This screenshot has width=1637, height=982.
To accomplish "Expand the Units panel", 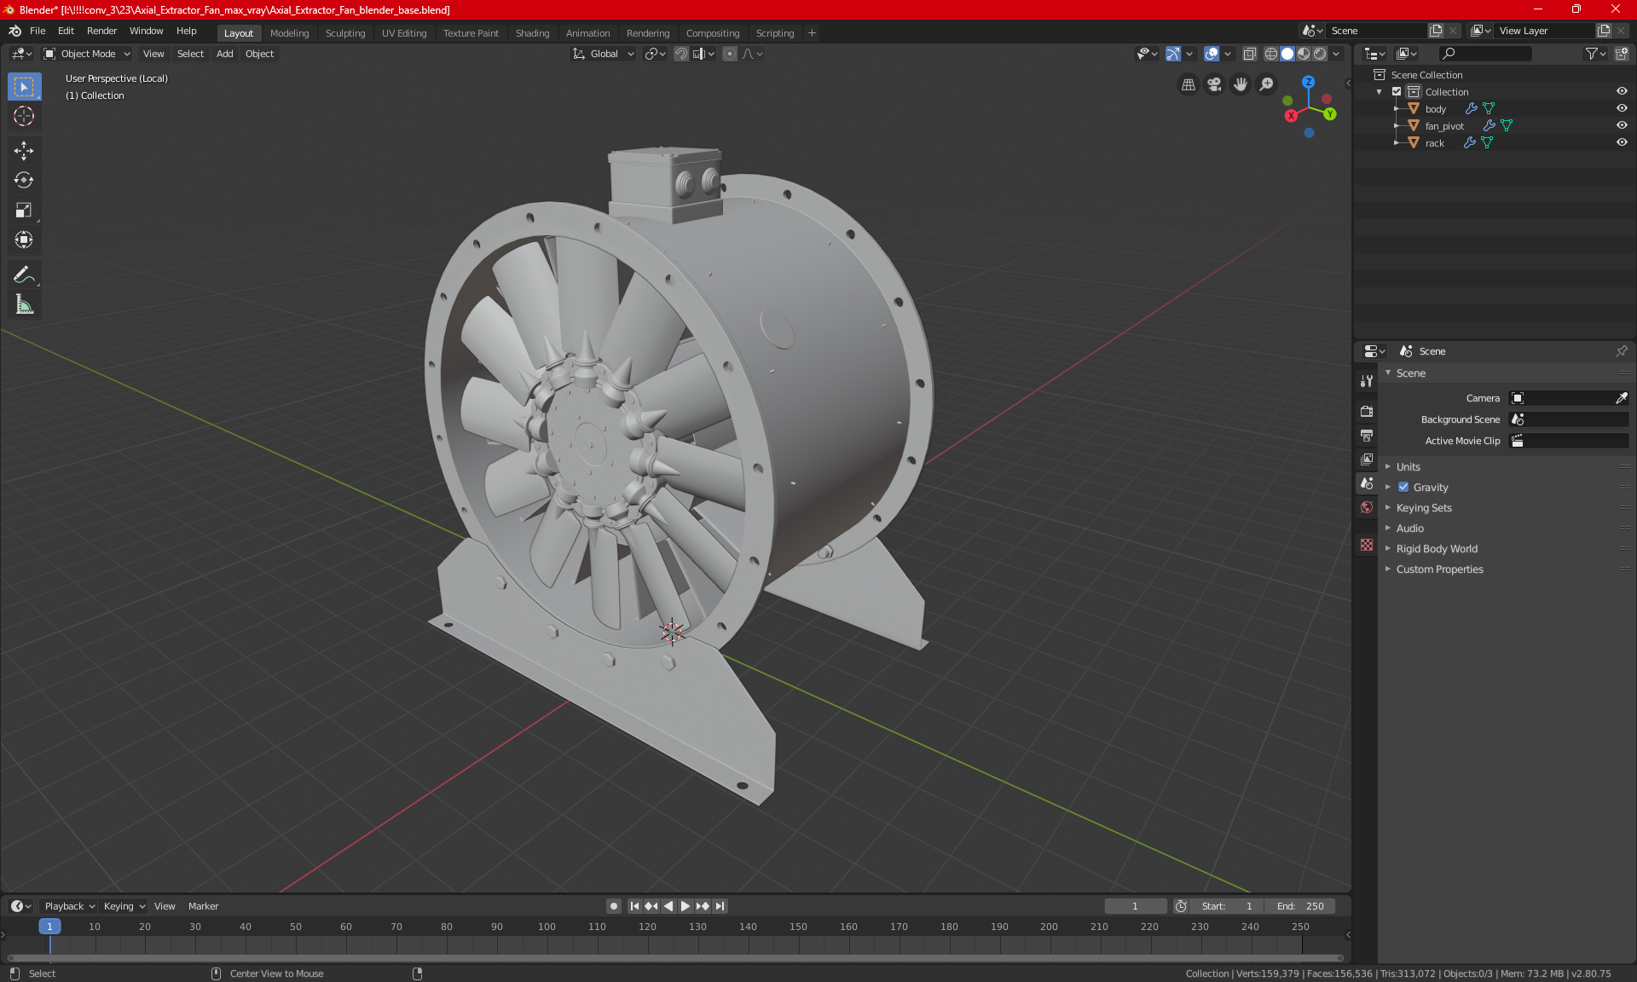I will tap(1408, 466).
